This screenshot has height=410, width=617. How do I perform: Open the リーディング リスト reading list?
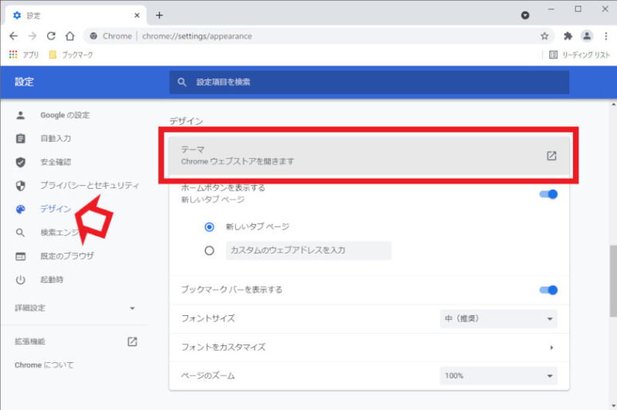[x=579, y=55]
